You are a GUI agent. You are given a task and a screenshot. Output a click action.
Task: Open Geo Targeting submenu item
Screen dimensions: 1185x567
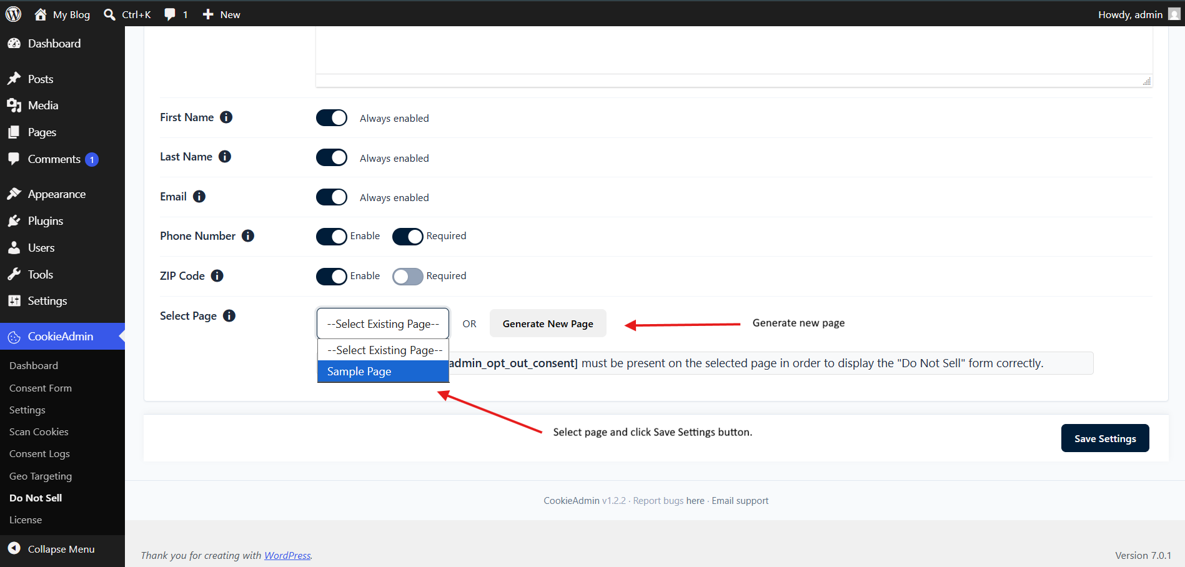click(41, 476)
